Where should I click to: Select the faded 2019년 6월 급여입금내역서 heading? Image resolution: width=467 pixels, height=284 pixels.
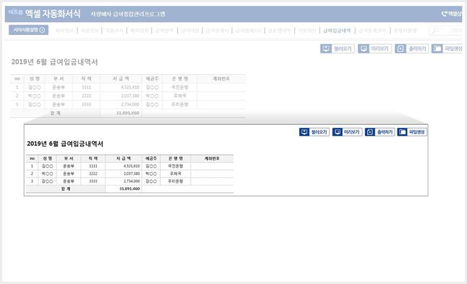tap(54, 62)
